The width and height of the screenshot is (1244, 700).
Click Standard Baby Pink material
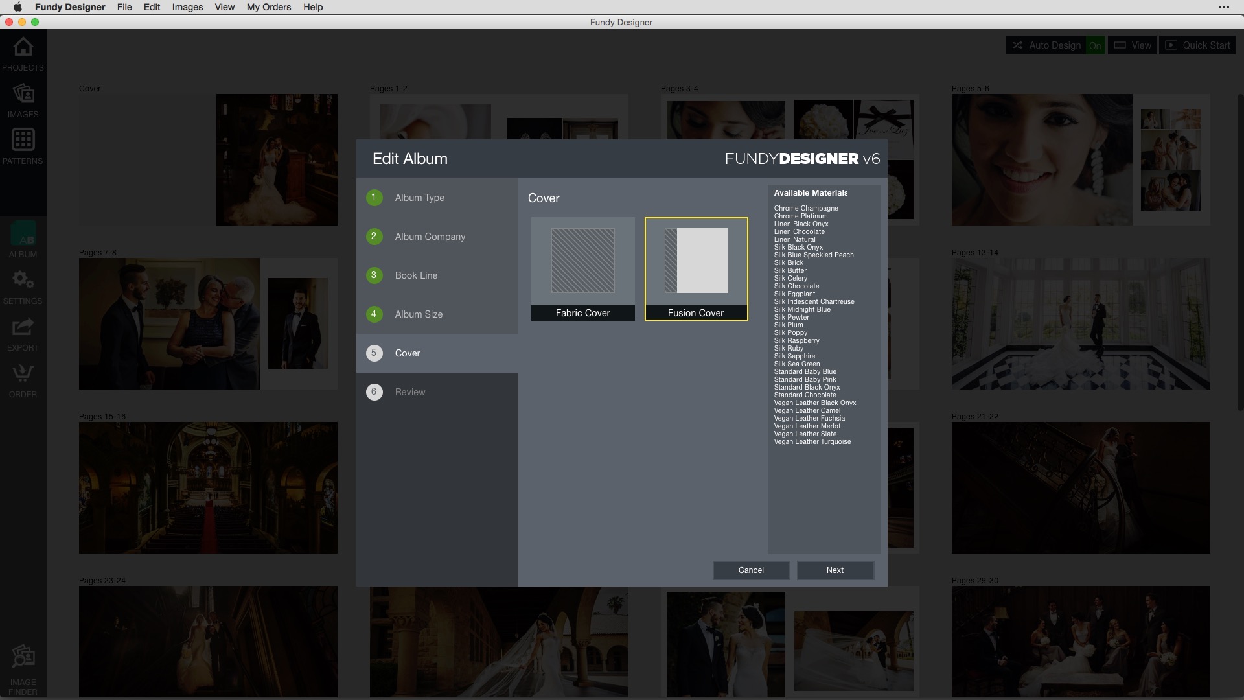tap(805, 379)
